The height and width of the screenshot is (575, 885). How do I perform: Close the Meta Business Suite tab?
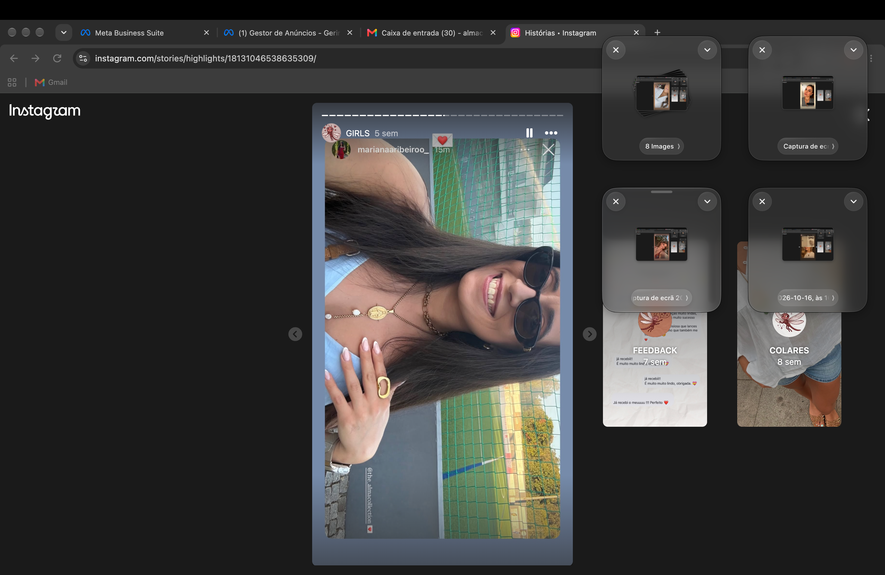tap(206, 33)
